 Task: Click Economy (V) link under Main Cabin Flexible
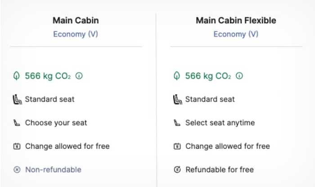point(236,34)
